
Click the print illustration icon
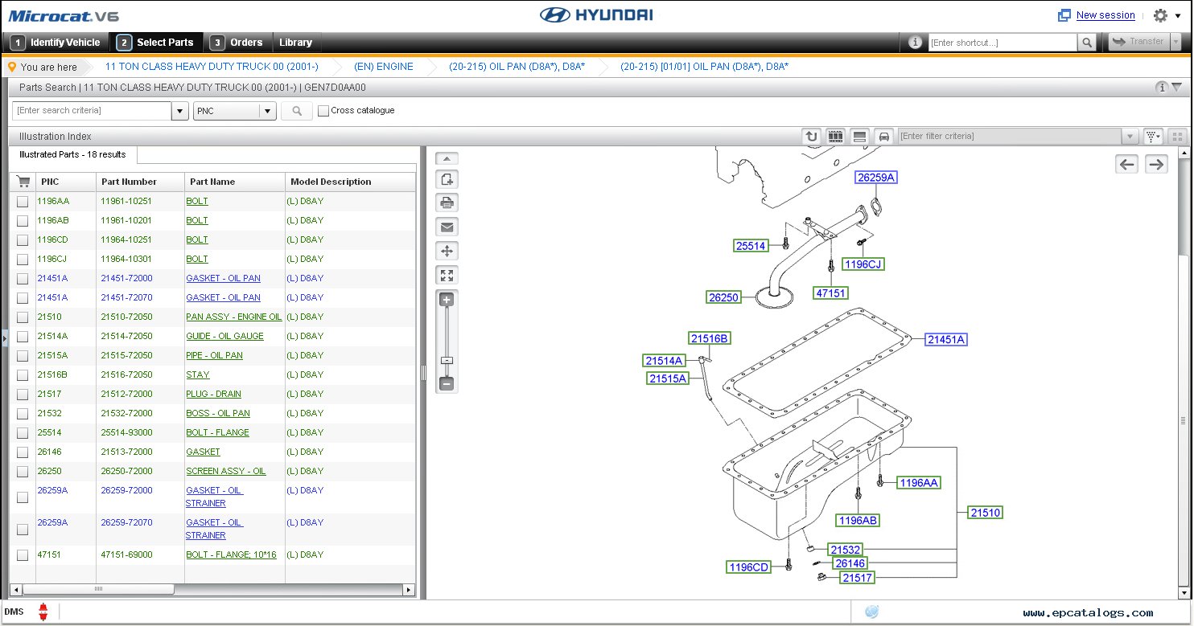click(x=447, y=203)
